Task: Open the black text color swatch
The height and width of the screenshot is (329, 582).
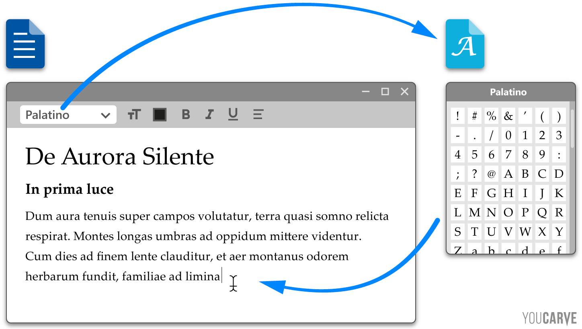Action: [160, 114]
